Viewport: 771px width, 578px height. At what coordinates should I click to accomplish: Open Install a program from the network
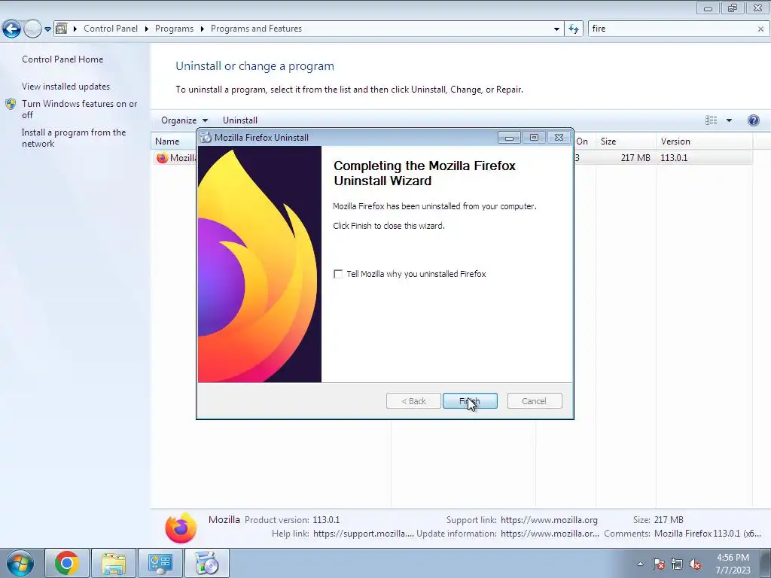pyautogui.click(x=74, y=138)
